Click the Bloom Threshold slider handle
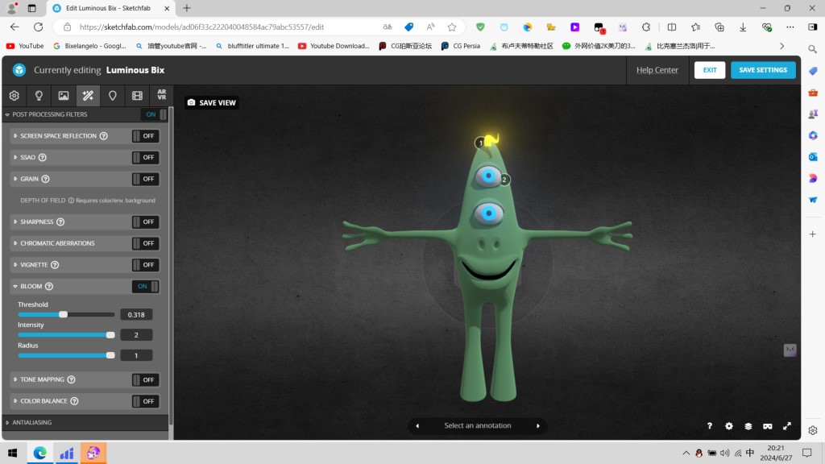825x464 pixels. coord(63,315)
